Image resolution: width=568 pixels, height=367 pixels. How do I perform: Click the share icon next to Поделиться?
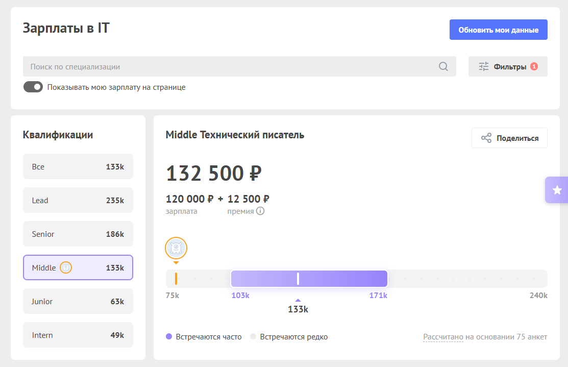(x=486, y=138)
